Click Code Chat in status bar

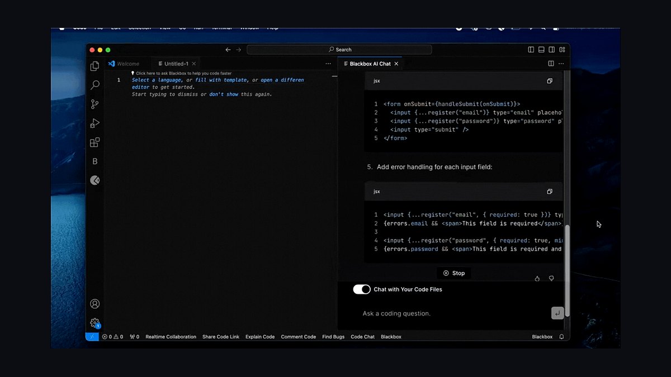click(362, 337)
